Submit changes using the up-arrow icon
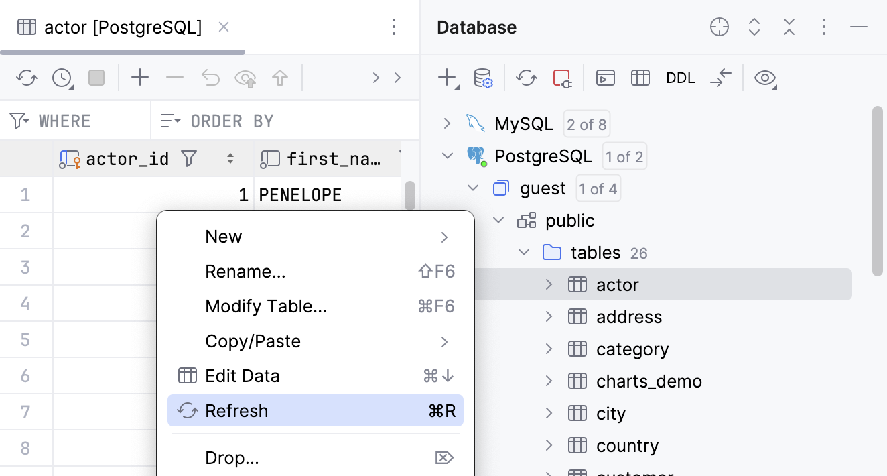This screenshot has width=887, height=476. (x=280, y=78)
